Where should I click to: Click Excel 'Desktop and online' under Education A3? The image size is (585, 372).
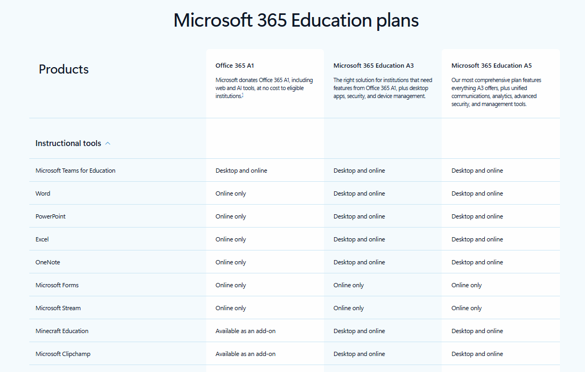(359, 239)
